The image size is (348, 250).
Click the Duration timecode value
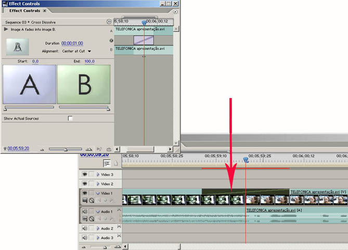click(x=72, y=43)
